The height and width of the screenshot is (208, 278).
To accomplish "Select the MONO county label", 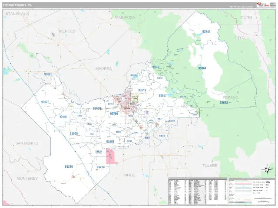I will 246,17.
